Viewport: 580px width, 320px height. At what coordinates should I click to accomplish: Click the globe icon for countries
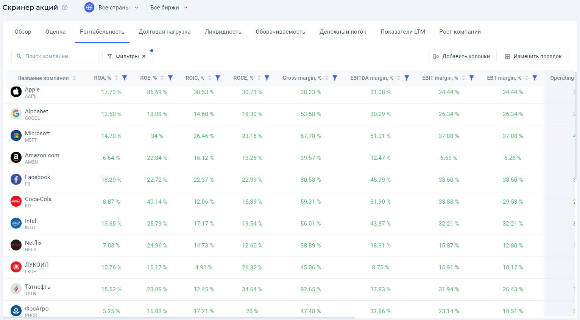click(89, 7)
